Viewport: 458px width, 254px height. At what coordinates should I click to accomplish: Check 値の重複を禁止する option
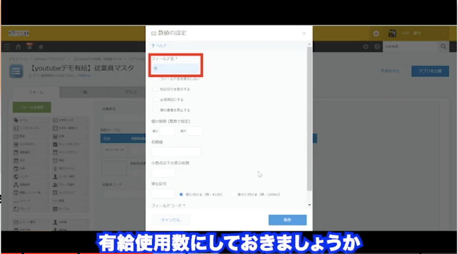tap(155, 109)
